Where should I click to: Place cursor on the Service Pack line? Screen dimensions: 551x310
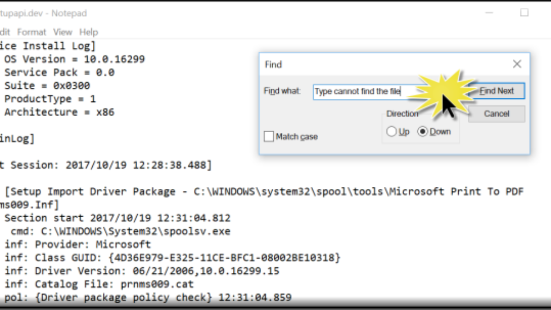(60, 73)
